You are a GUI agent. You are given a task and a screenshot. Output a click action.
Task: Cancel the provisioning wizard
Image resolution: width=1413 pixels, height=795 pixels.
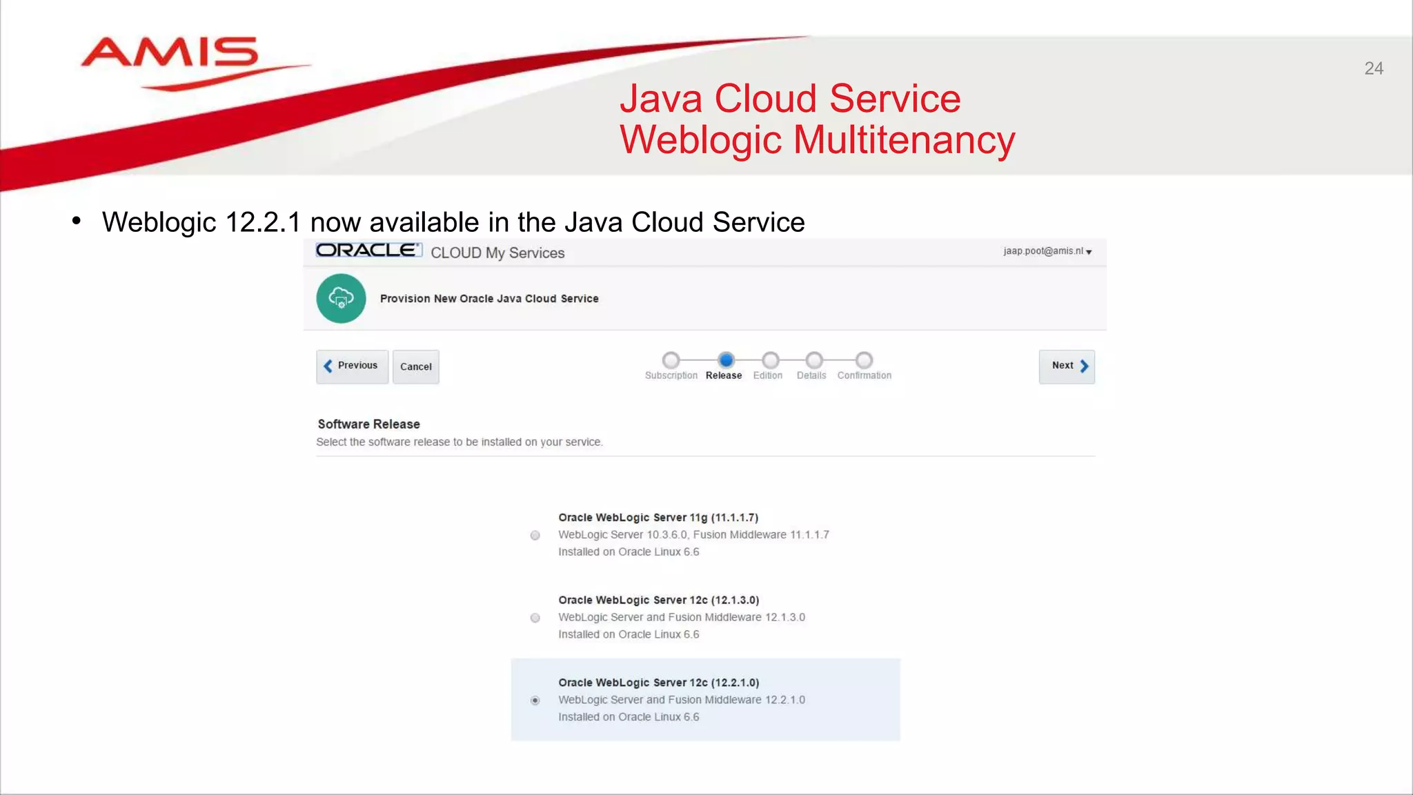(416, 366)
